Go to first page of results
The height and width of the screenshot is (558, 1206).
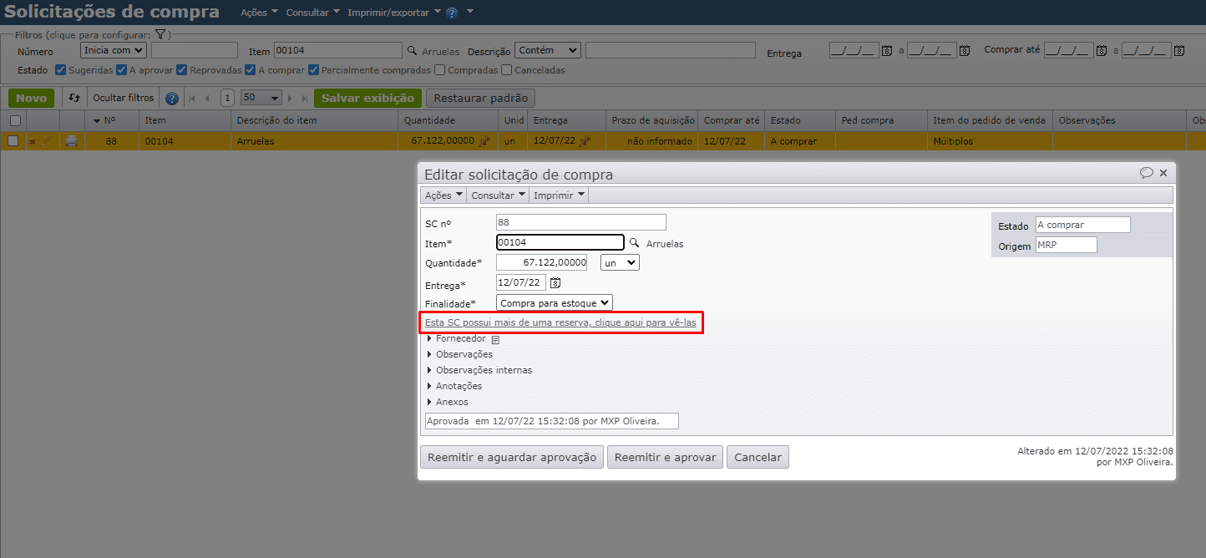point(193,99)
